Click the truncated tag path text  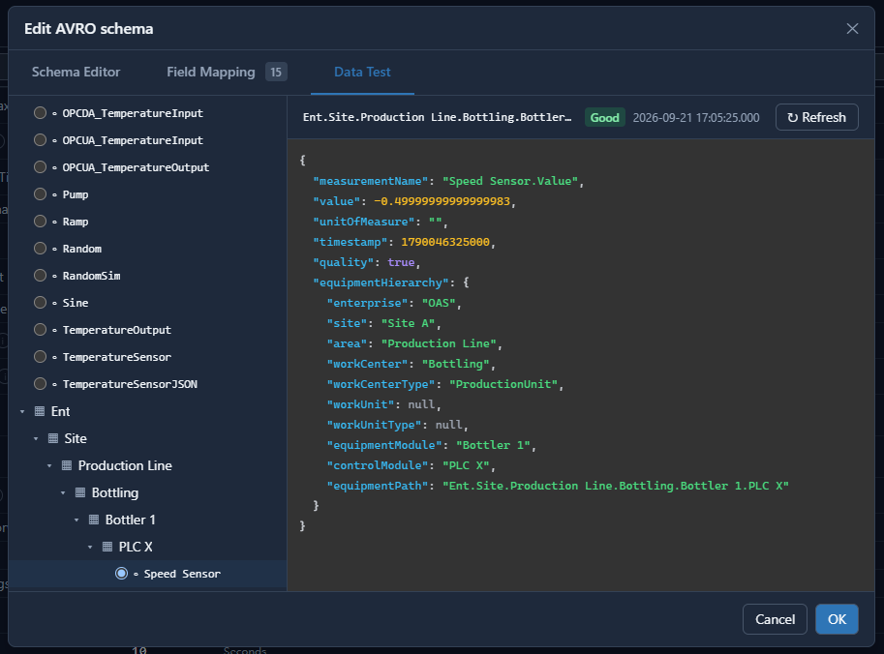[437, 117]
